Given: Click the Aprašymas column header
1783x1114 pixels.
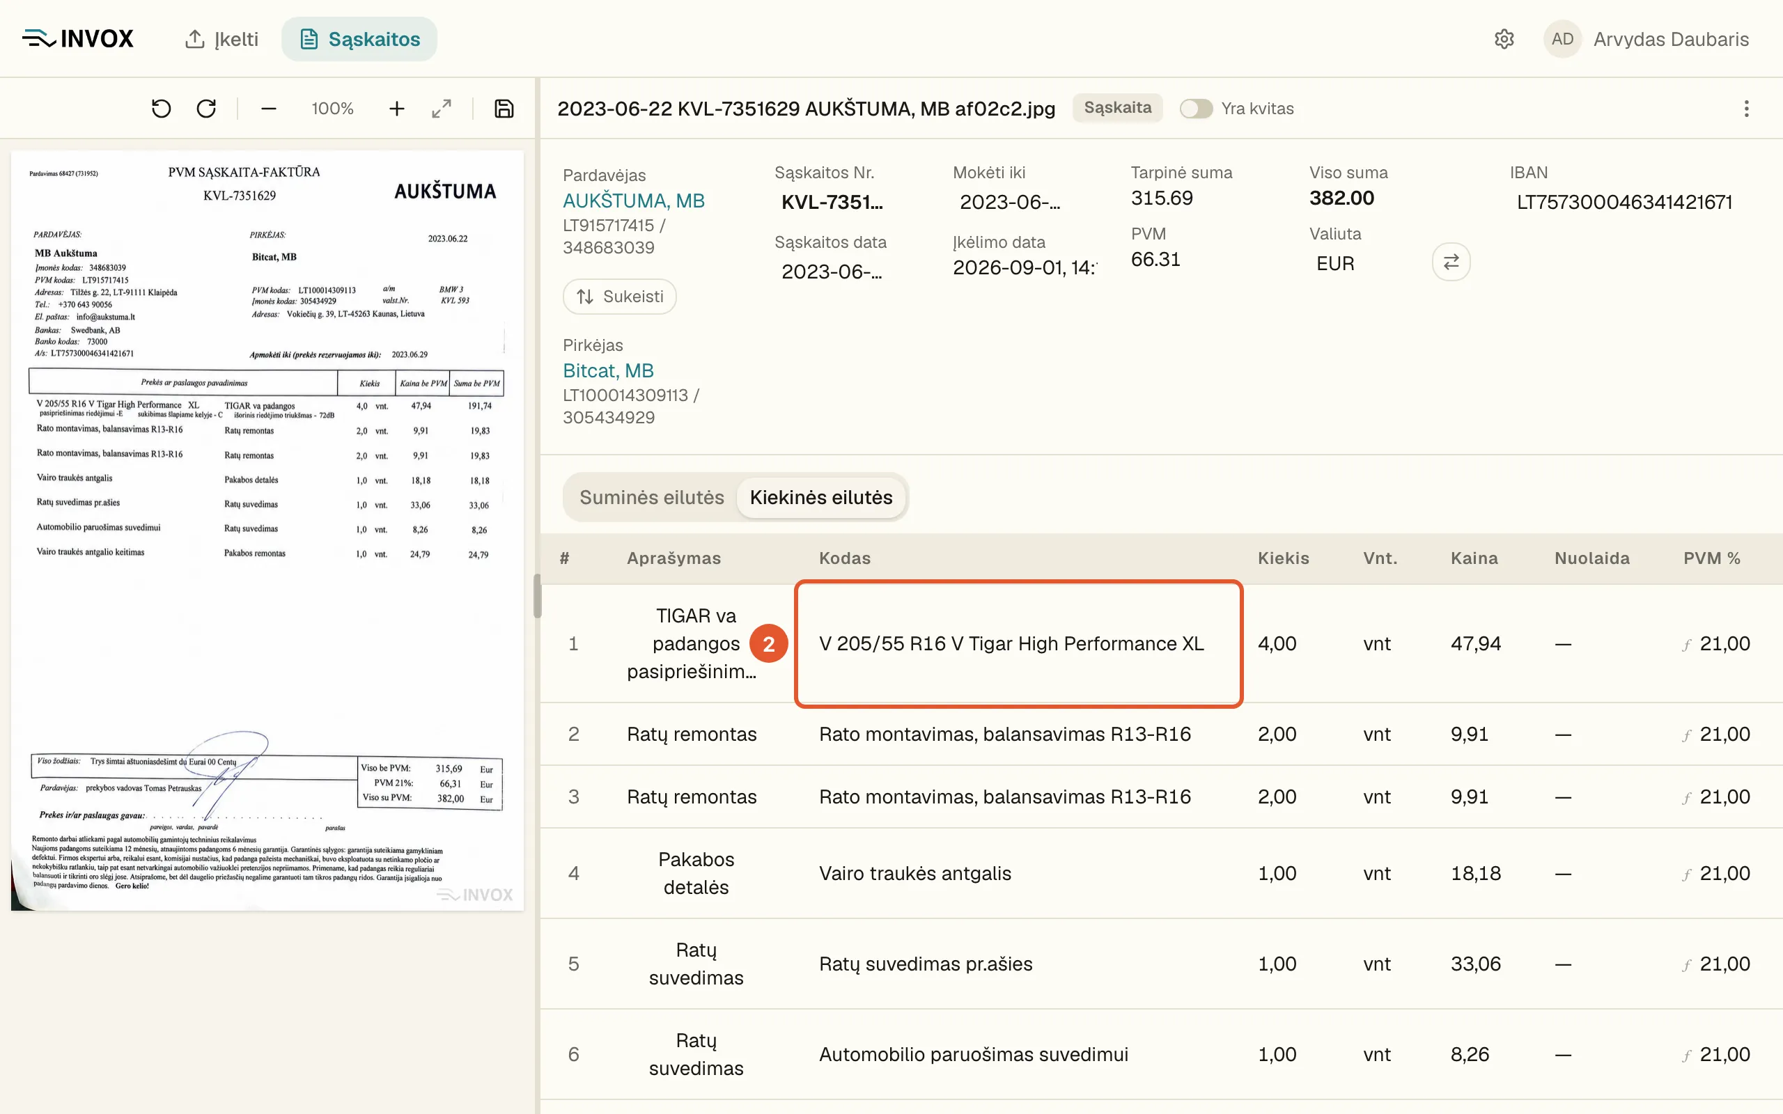Looking at the screenshot, I should [x=674, y=558].
